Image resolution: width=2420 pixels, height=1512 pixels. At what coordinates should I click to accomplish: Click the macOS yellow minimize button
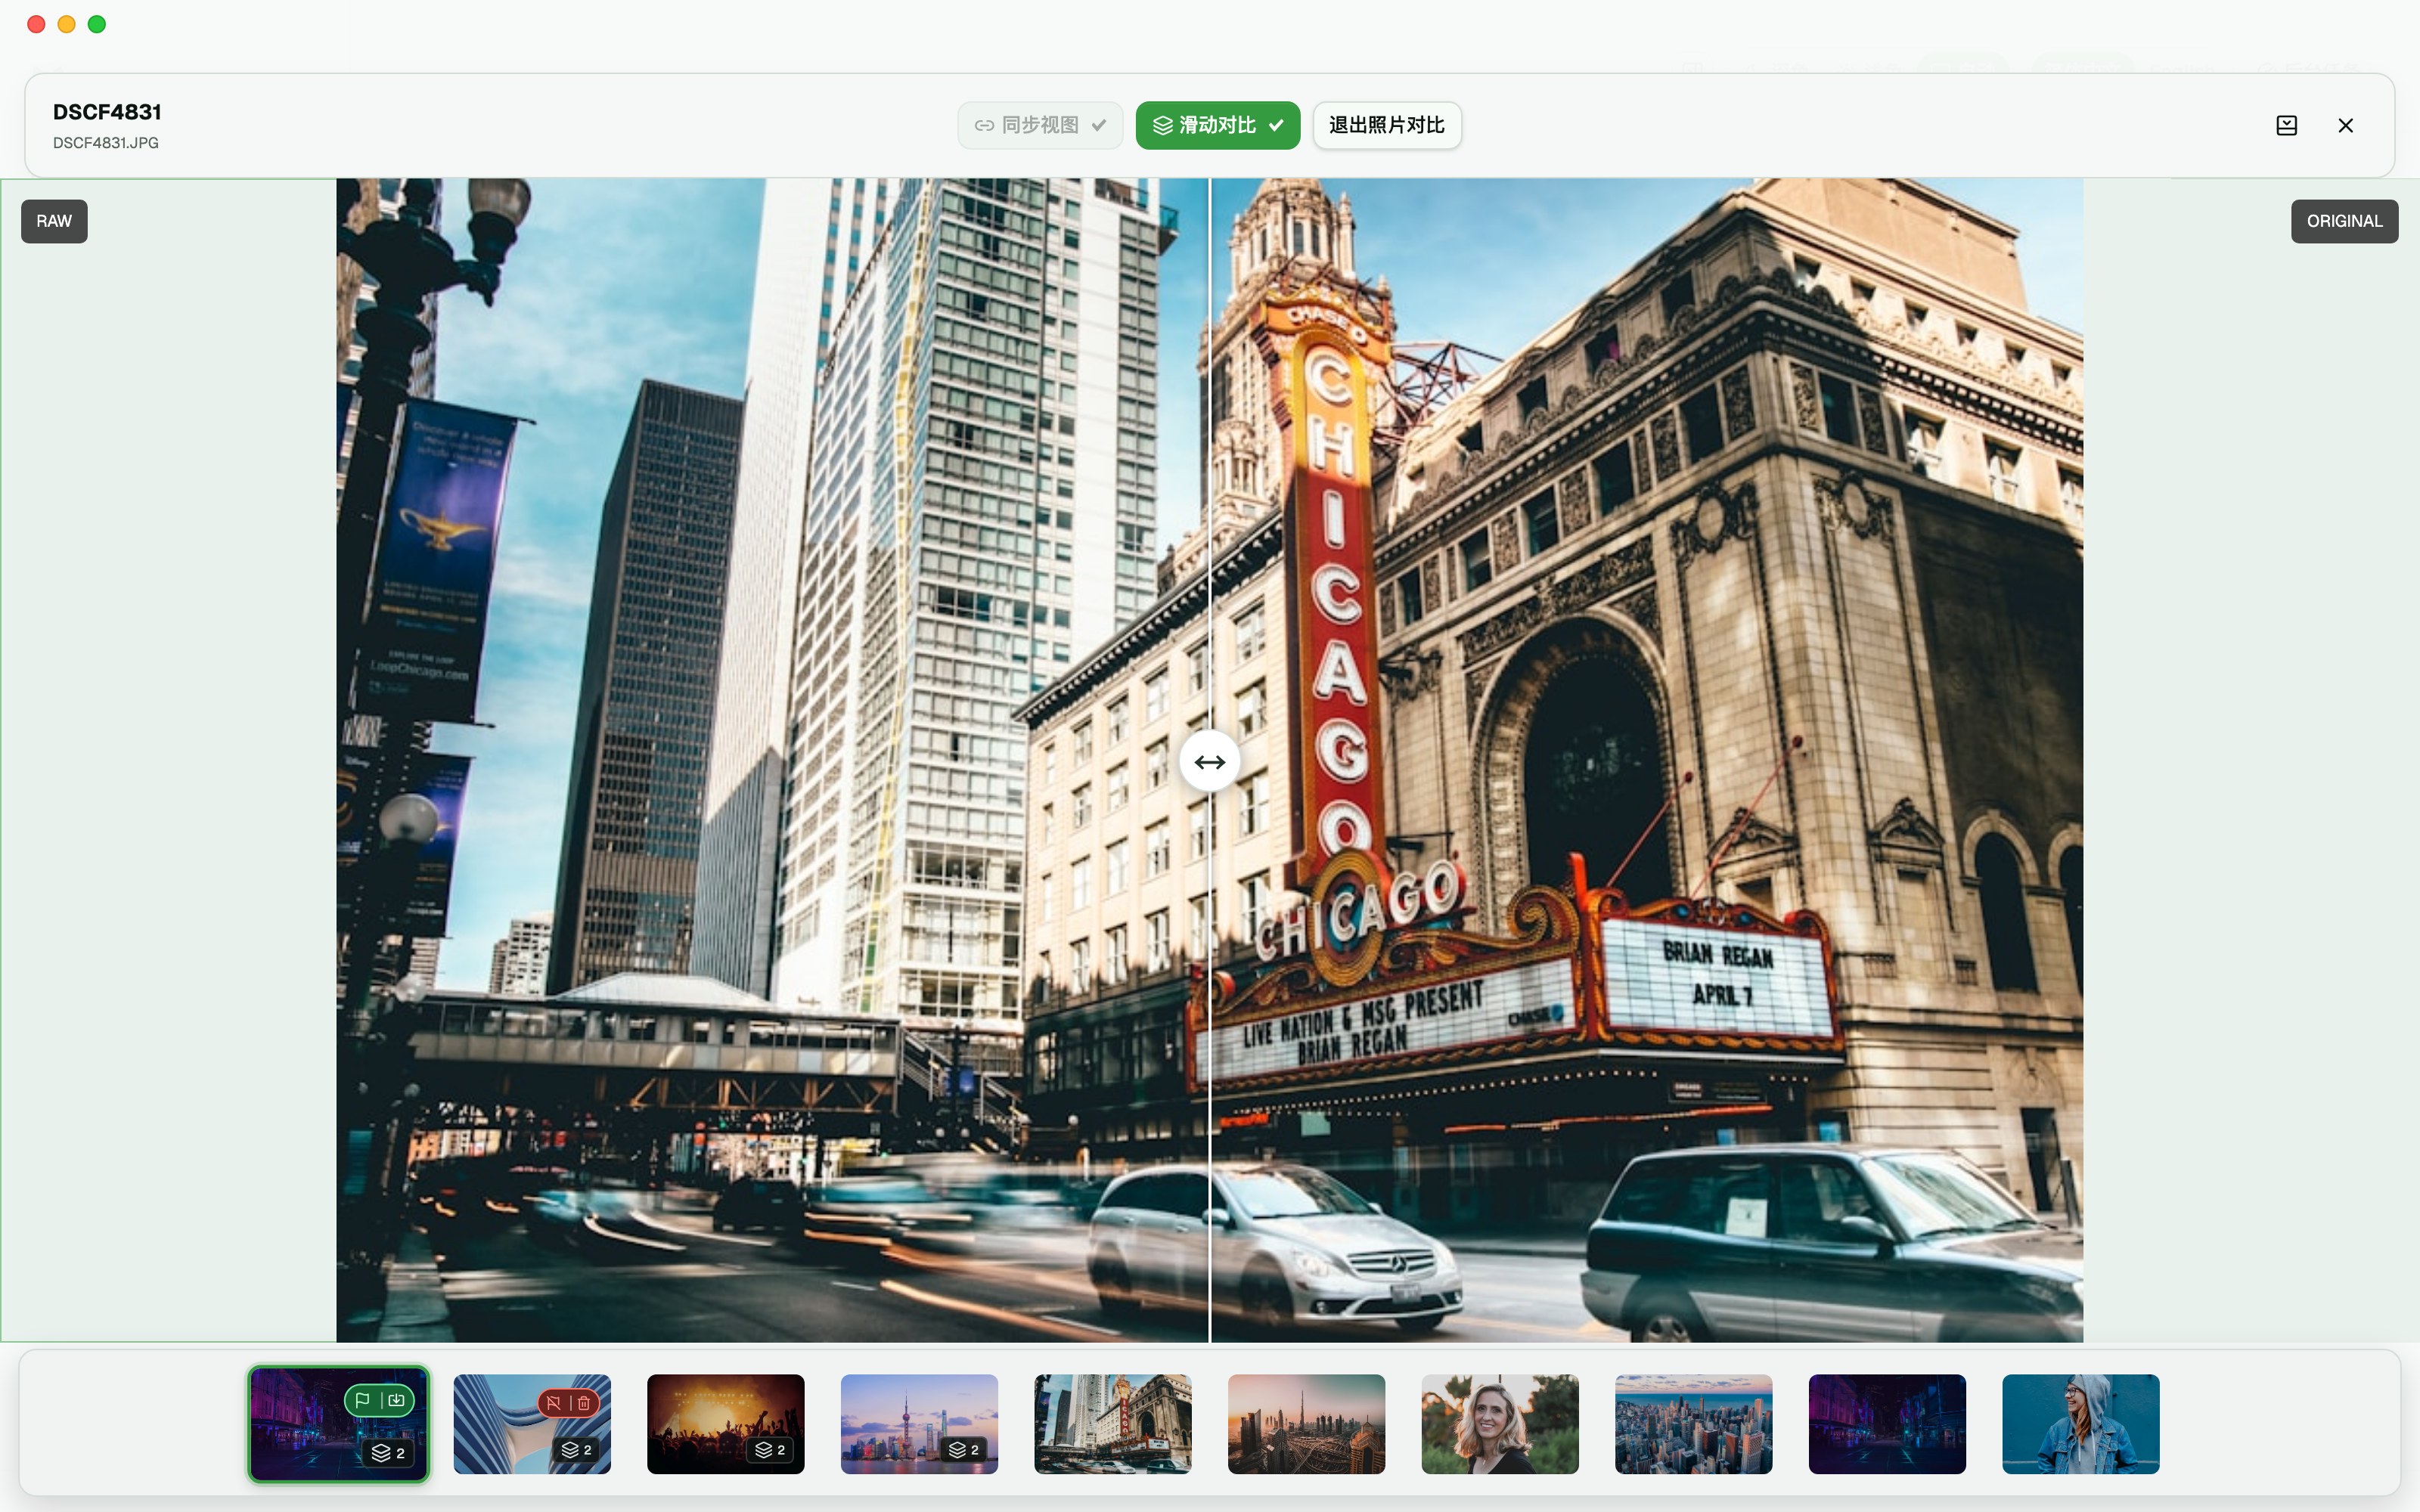pyautogui.click(x=67, y=24)
